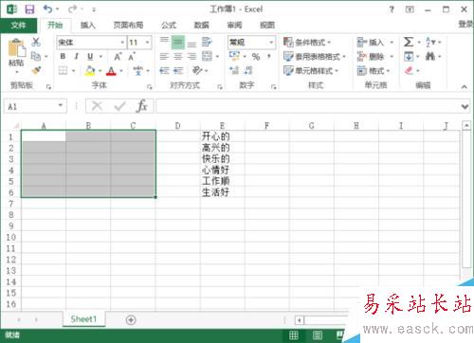The image size is (474, 343).
Task: Increase decimal places
Action: click(x=234, y=70)
